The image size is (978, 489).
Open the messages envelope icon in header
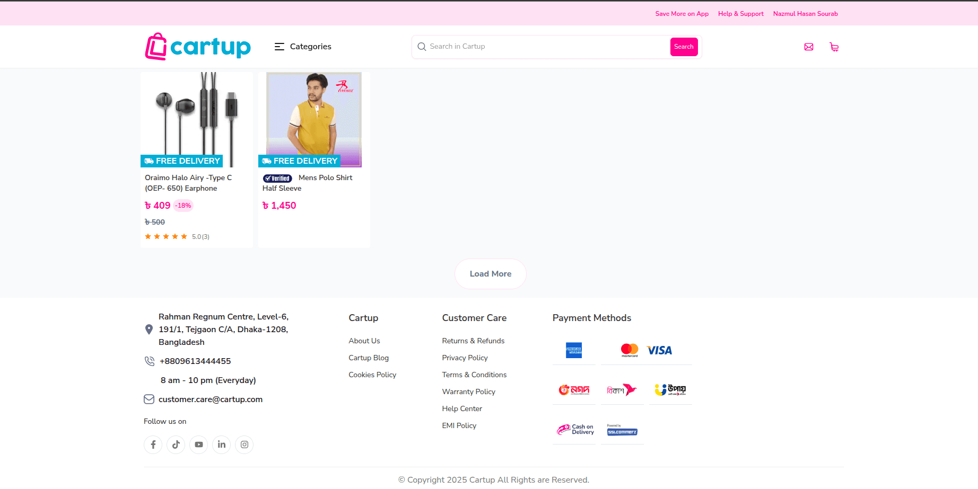(808, 47)
